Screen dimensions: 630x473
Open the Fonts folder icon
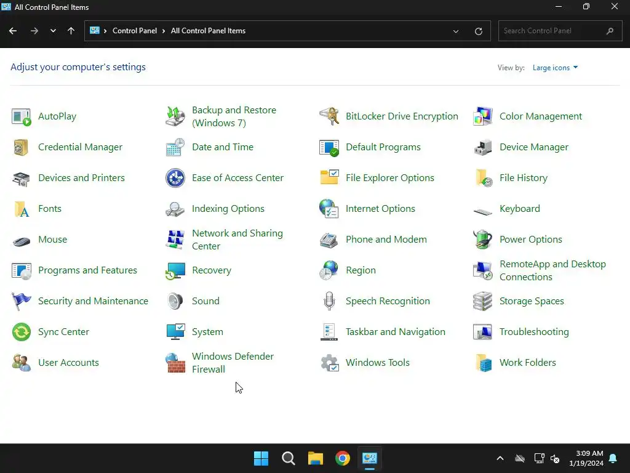click(22, 209)
